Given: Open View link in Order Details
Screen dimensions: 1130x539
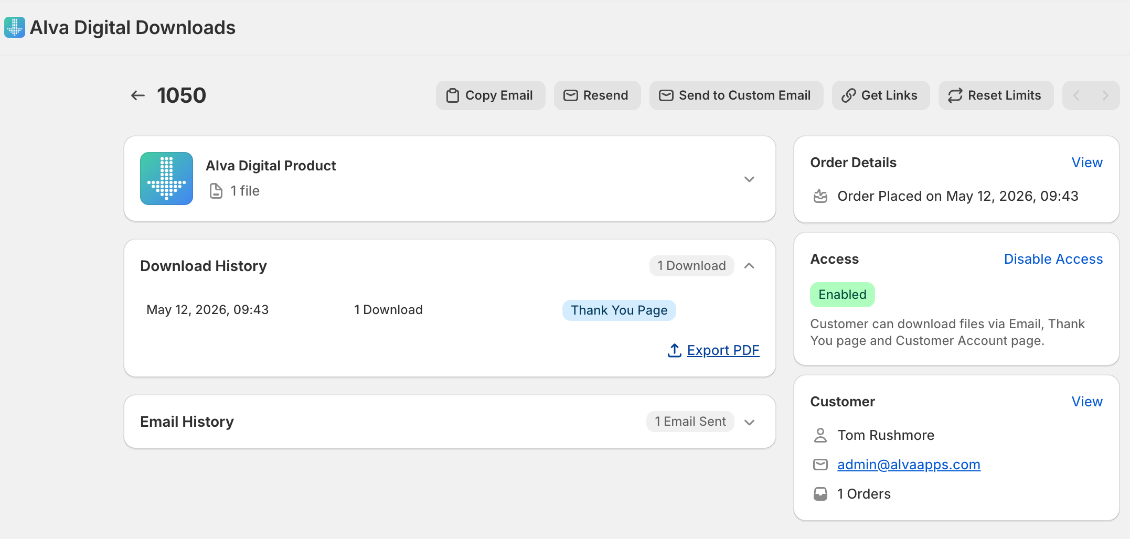Looking at the screenshot, I should [x=1087, y=163].
